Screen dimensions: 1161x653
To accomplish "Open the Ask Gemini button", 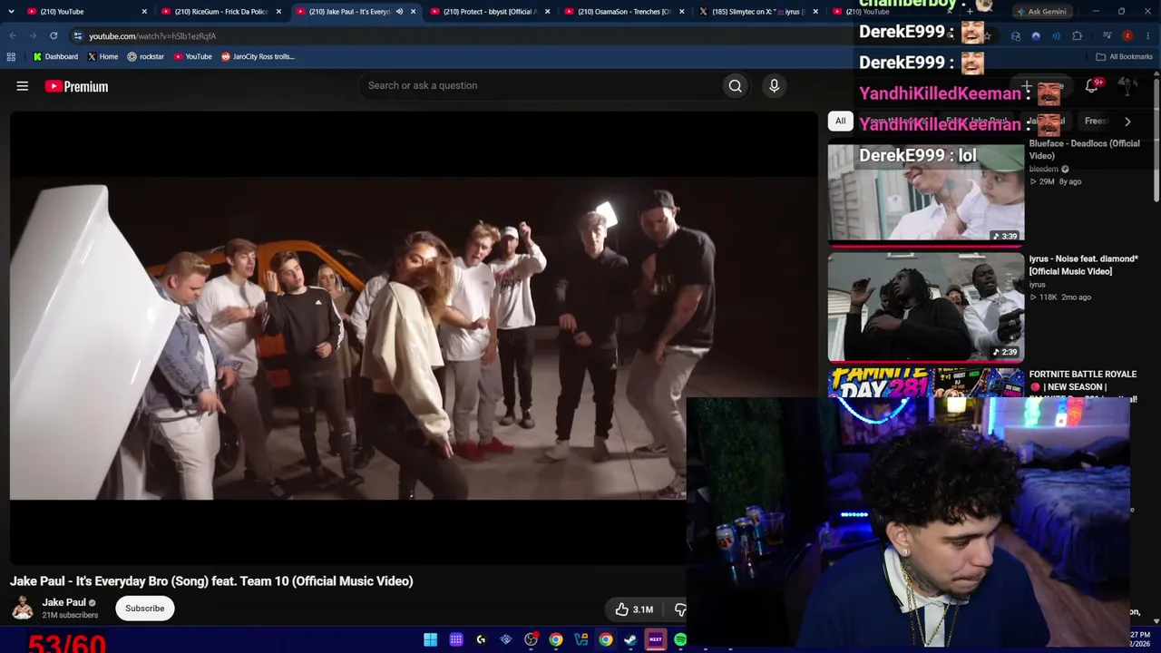I will pos(1041,12).
